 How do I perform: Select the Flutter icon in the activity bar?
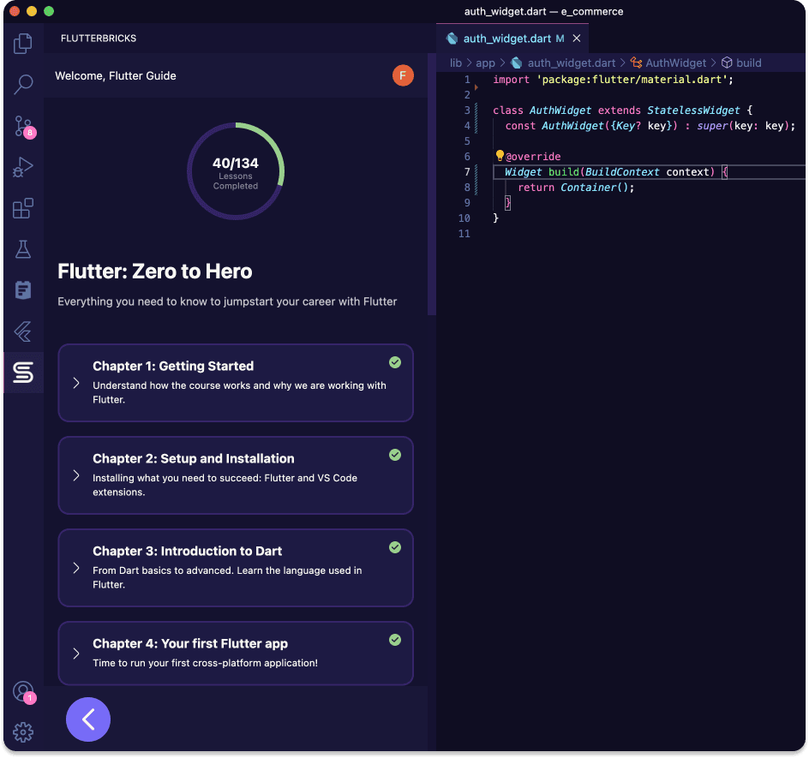pyautogui.click(x=22, y=331)
